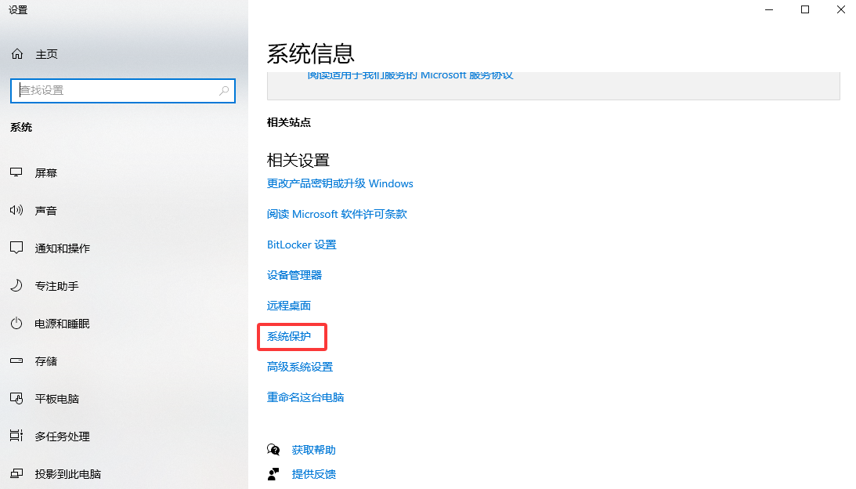
Task: Click the 相关站点 heading
Action: (289, 122)
